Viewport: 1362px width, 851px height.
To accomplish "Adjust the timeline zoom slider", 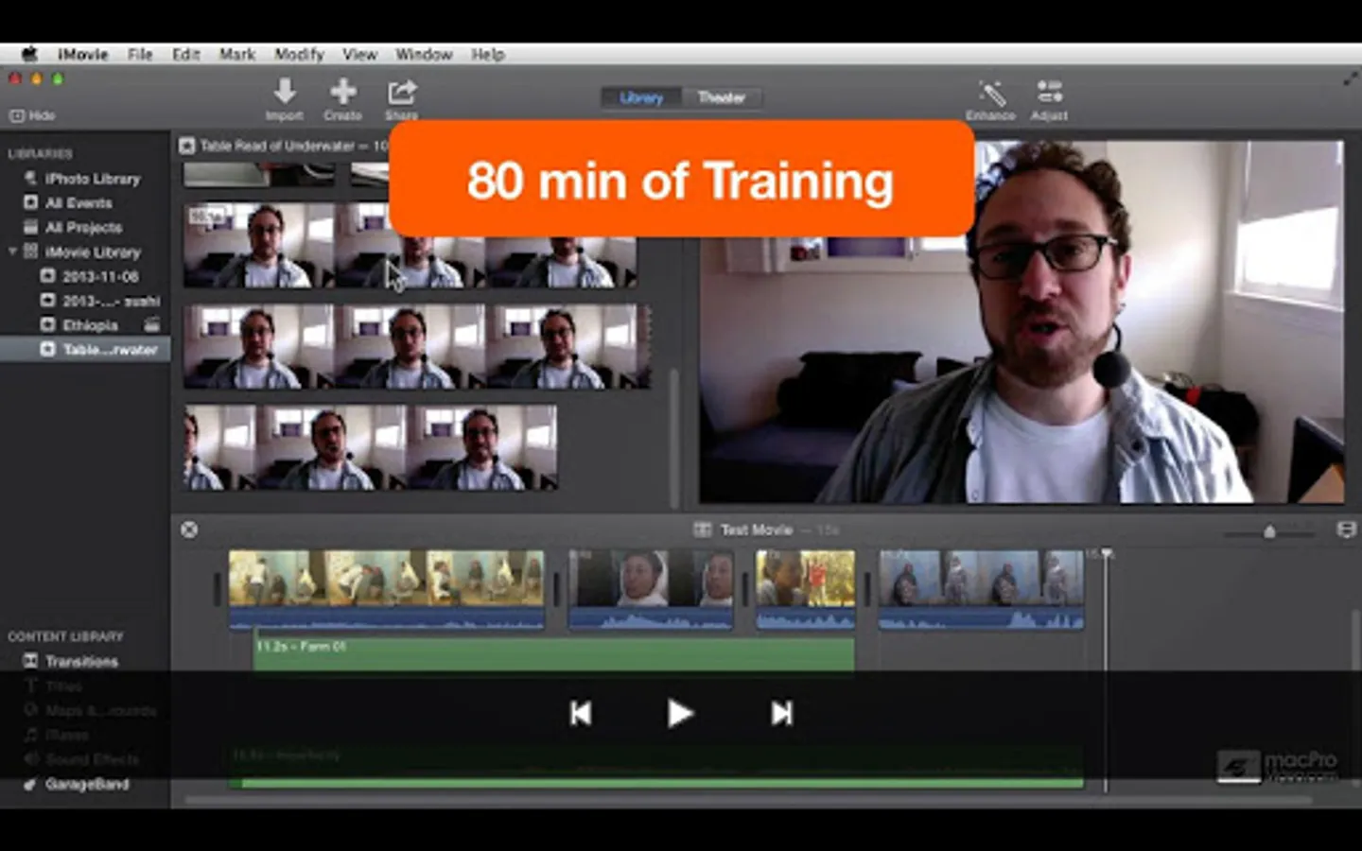I will 1269,532.
